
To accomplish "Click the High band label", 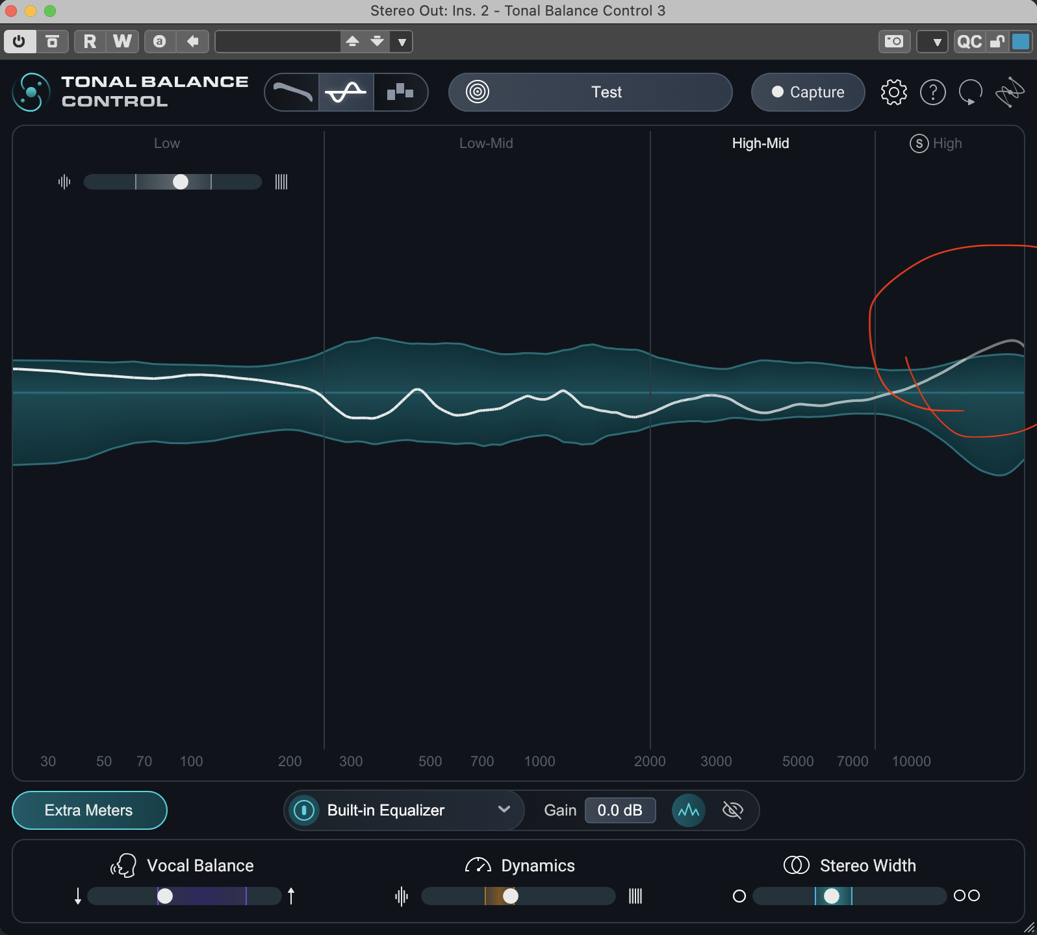I will [x=947, y=143].
